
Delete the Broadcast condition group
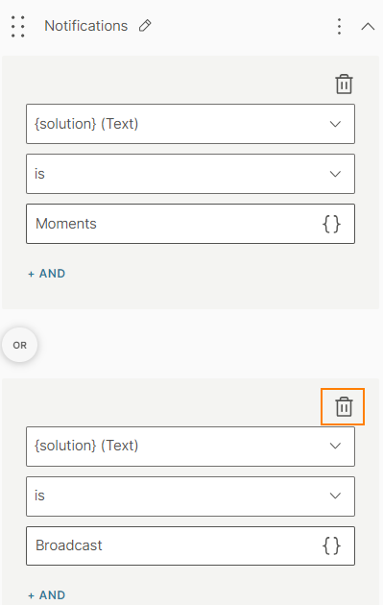coord(344,406)
